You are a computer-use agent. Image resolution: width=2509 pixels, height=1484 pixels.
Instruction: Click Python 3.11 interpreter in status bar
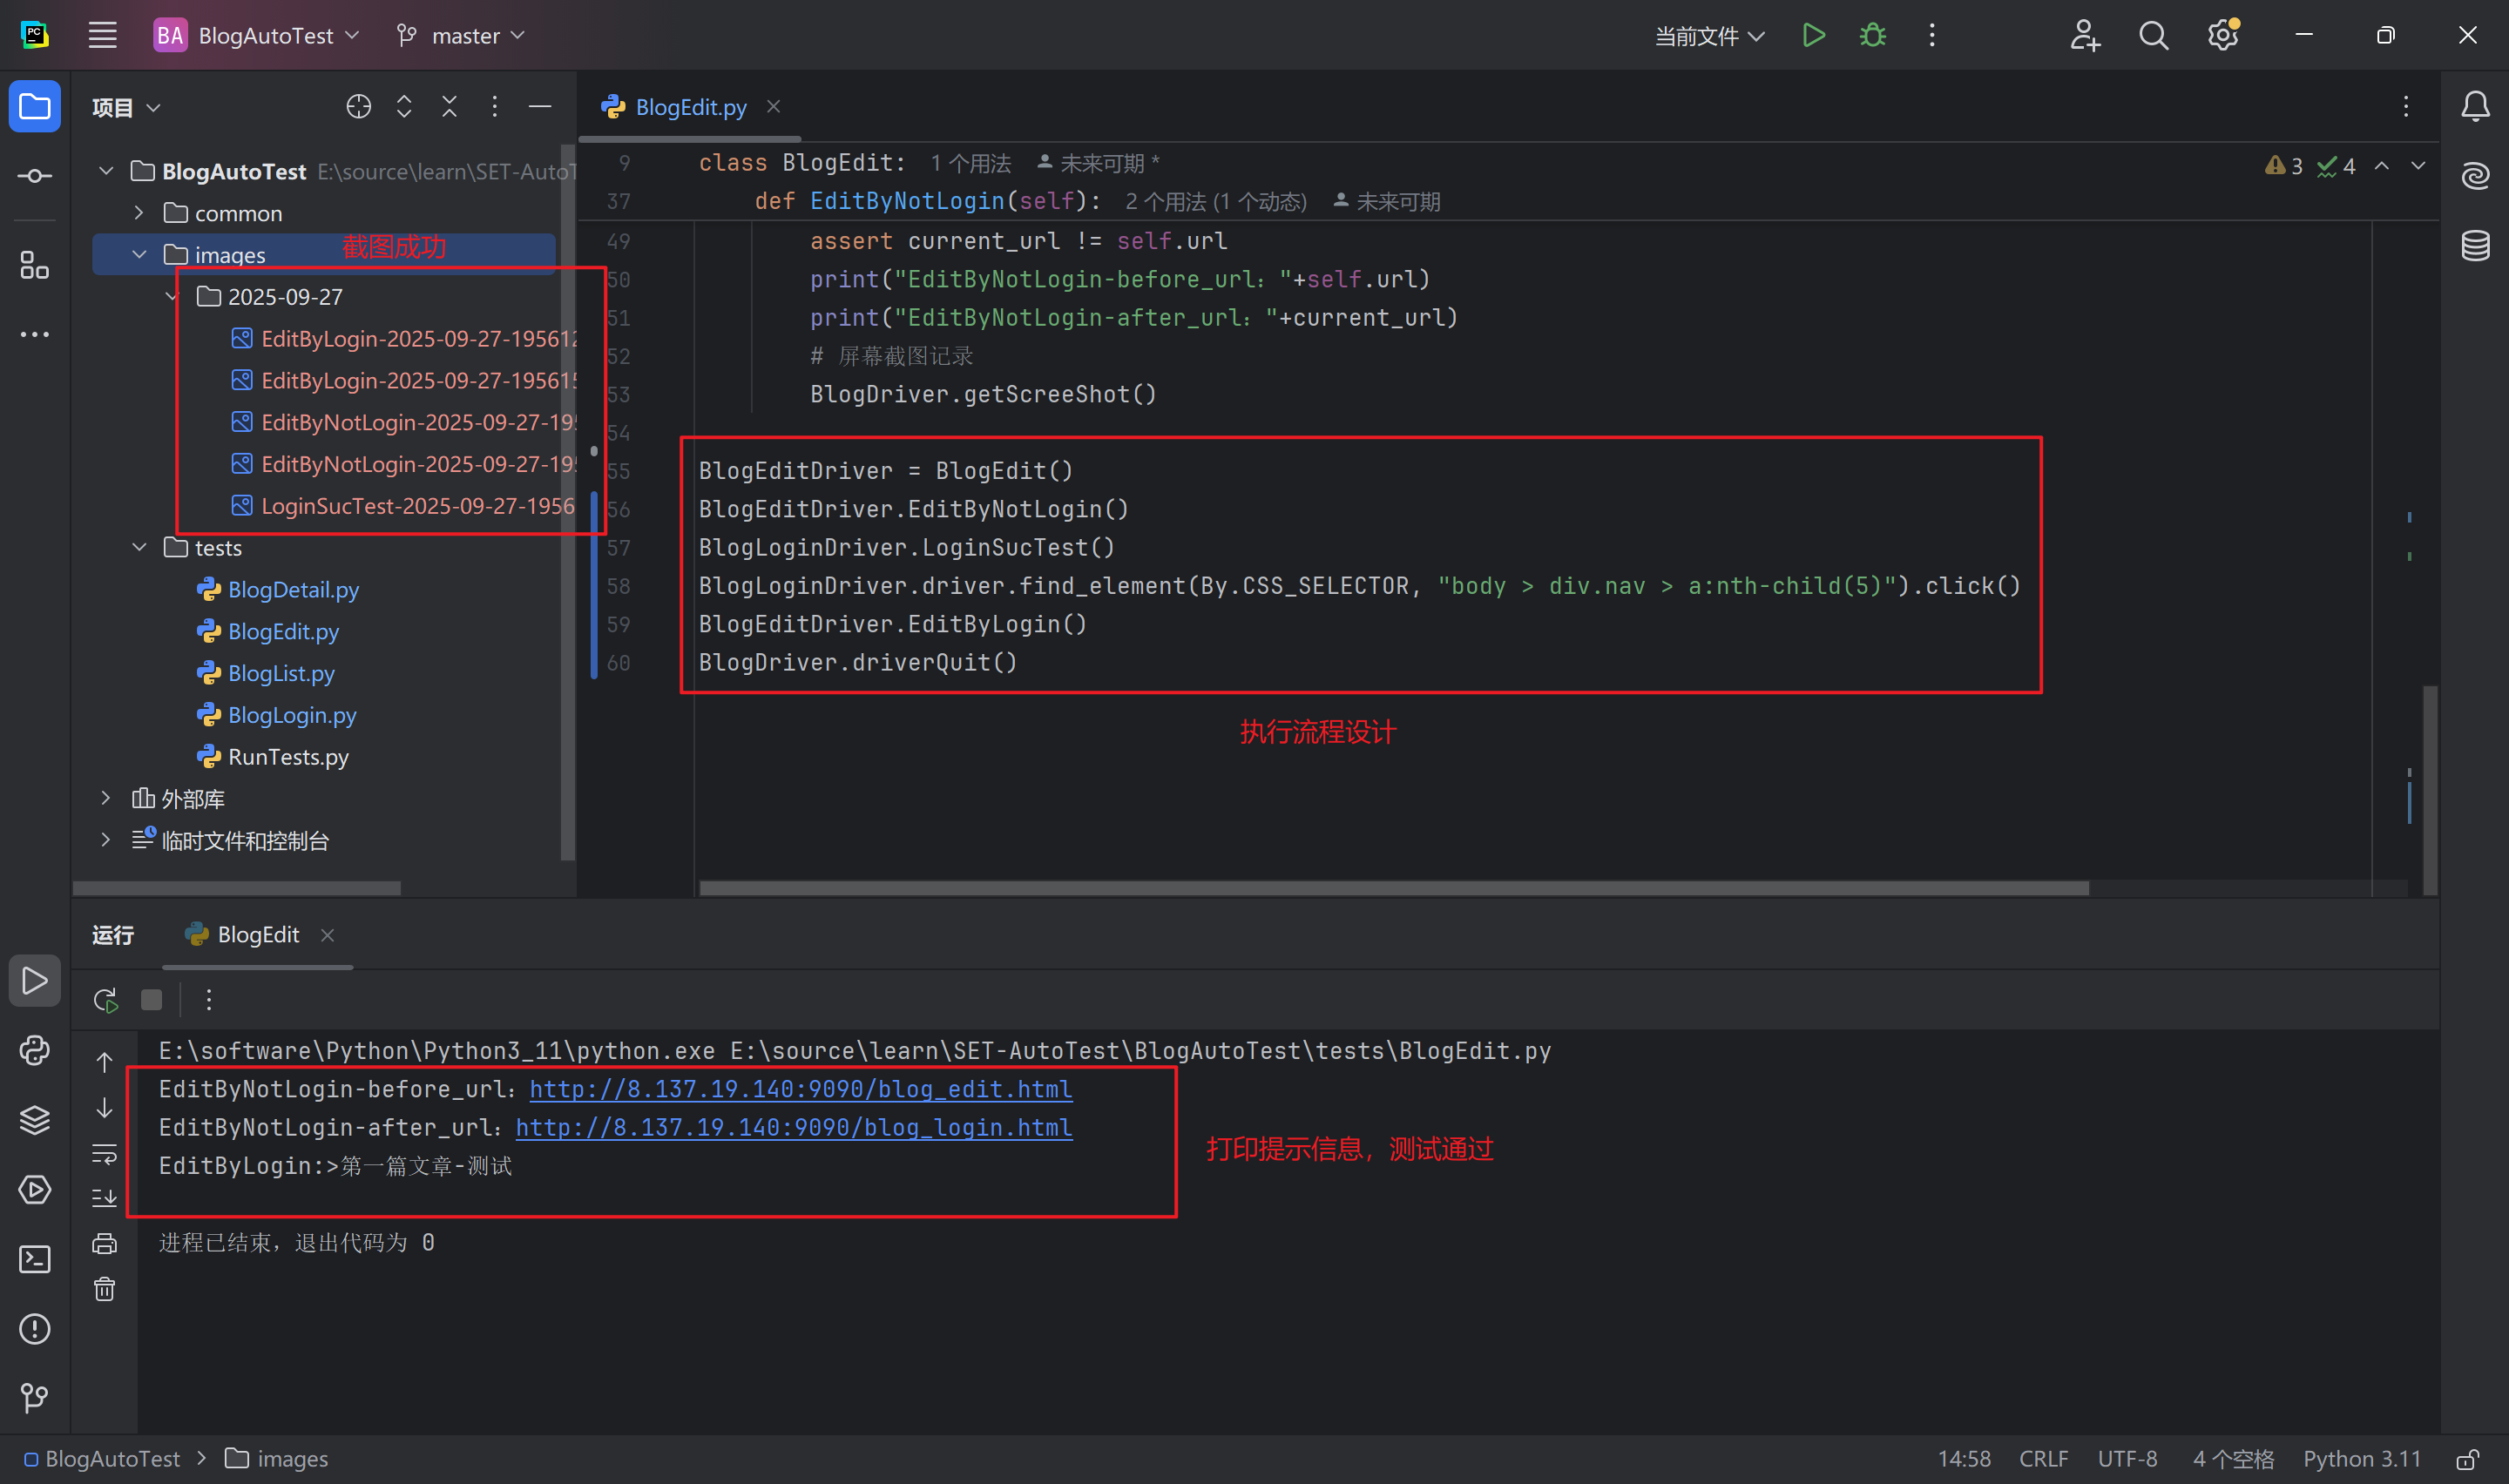(x=2362, y=1459)
